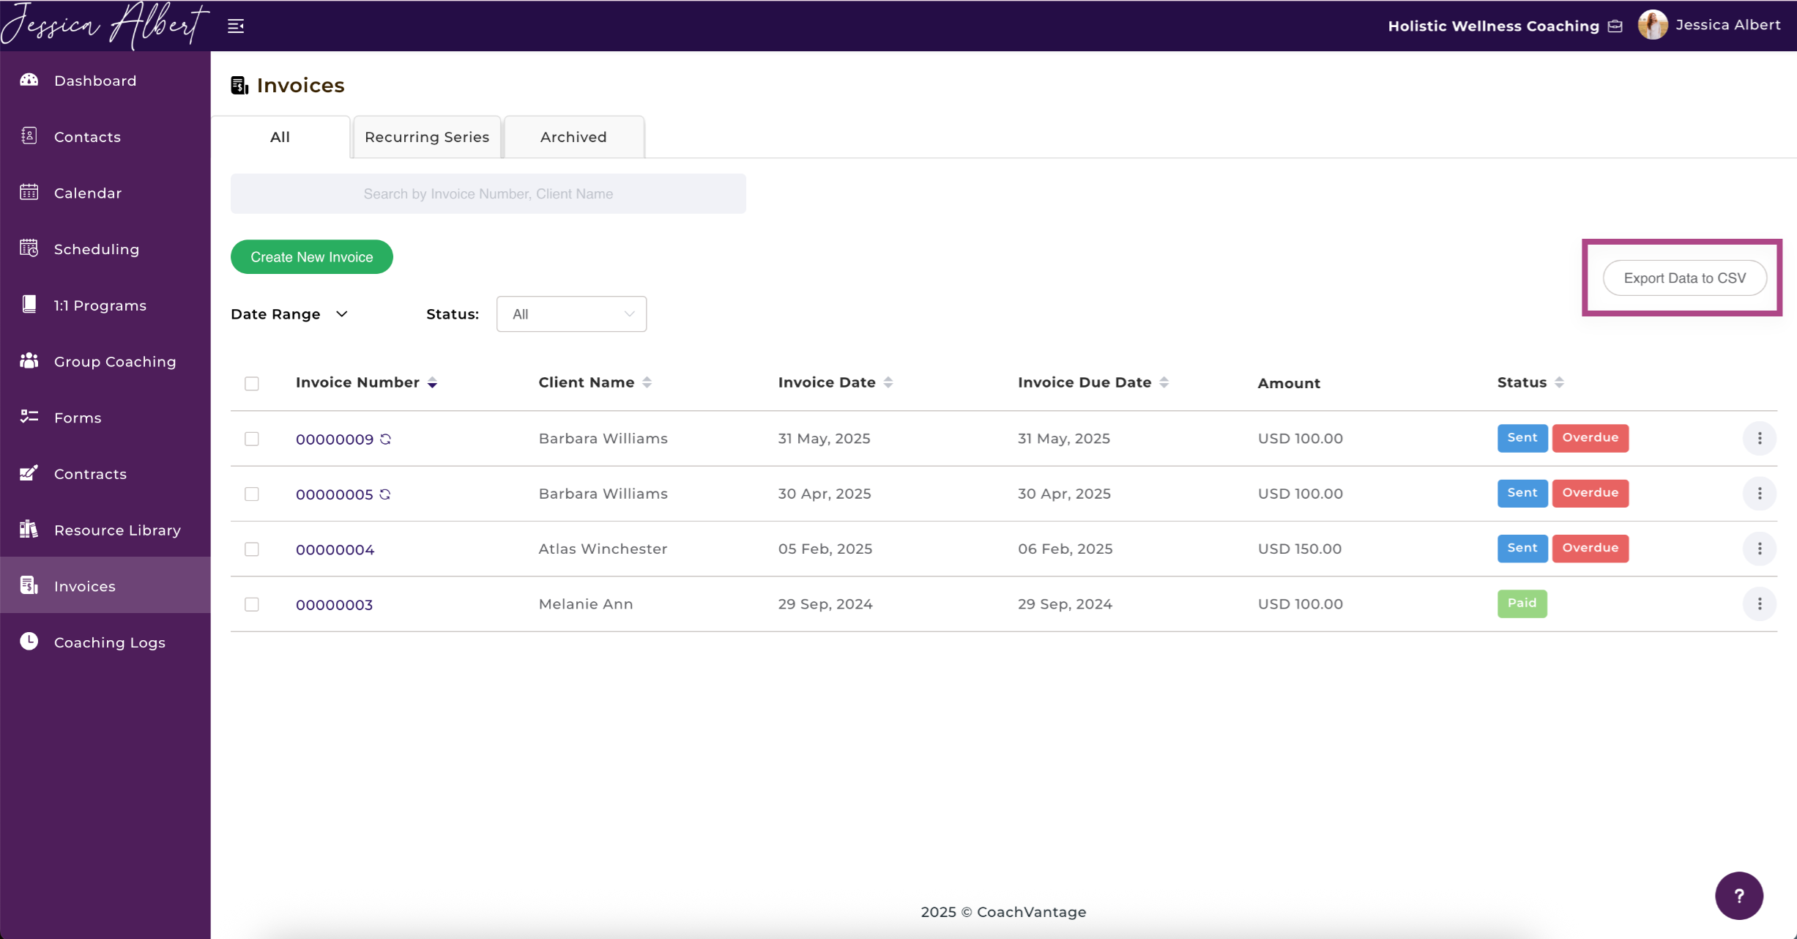Open Group Coaching in the sidebar
This screenshot has width=1797, height=939.
(x=105, y=361)
